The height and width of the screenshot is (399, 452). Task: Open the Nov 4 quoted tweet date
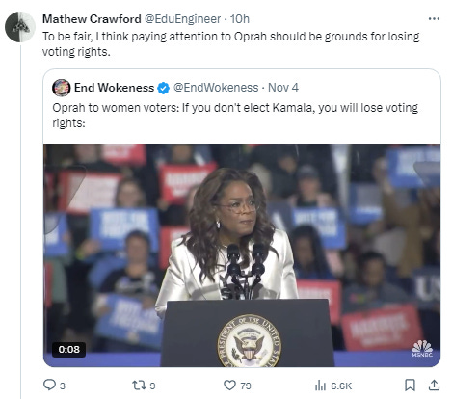[283, 88]
